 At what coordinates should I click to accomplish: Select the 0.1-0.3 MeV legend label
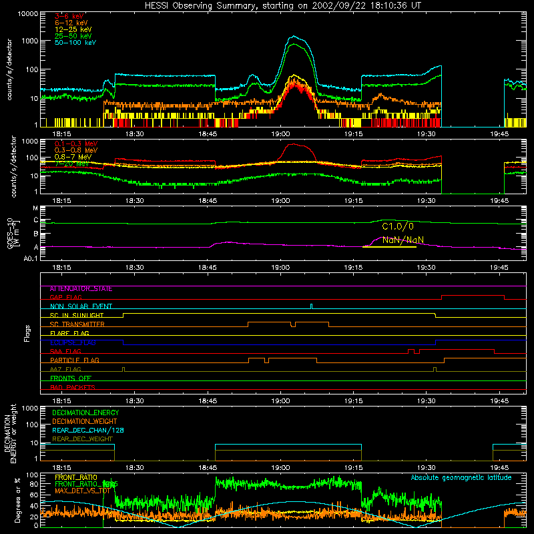tap(76, 144)
